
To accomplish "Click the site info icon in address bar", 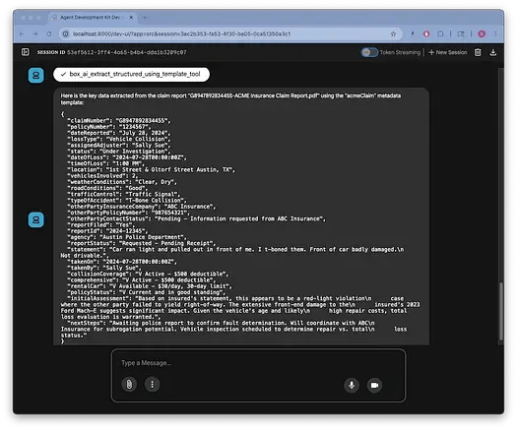I will [x=66, y=33].
